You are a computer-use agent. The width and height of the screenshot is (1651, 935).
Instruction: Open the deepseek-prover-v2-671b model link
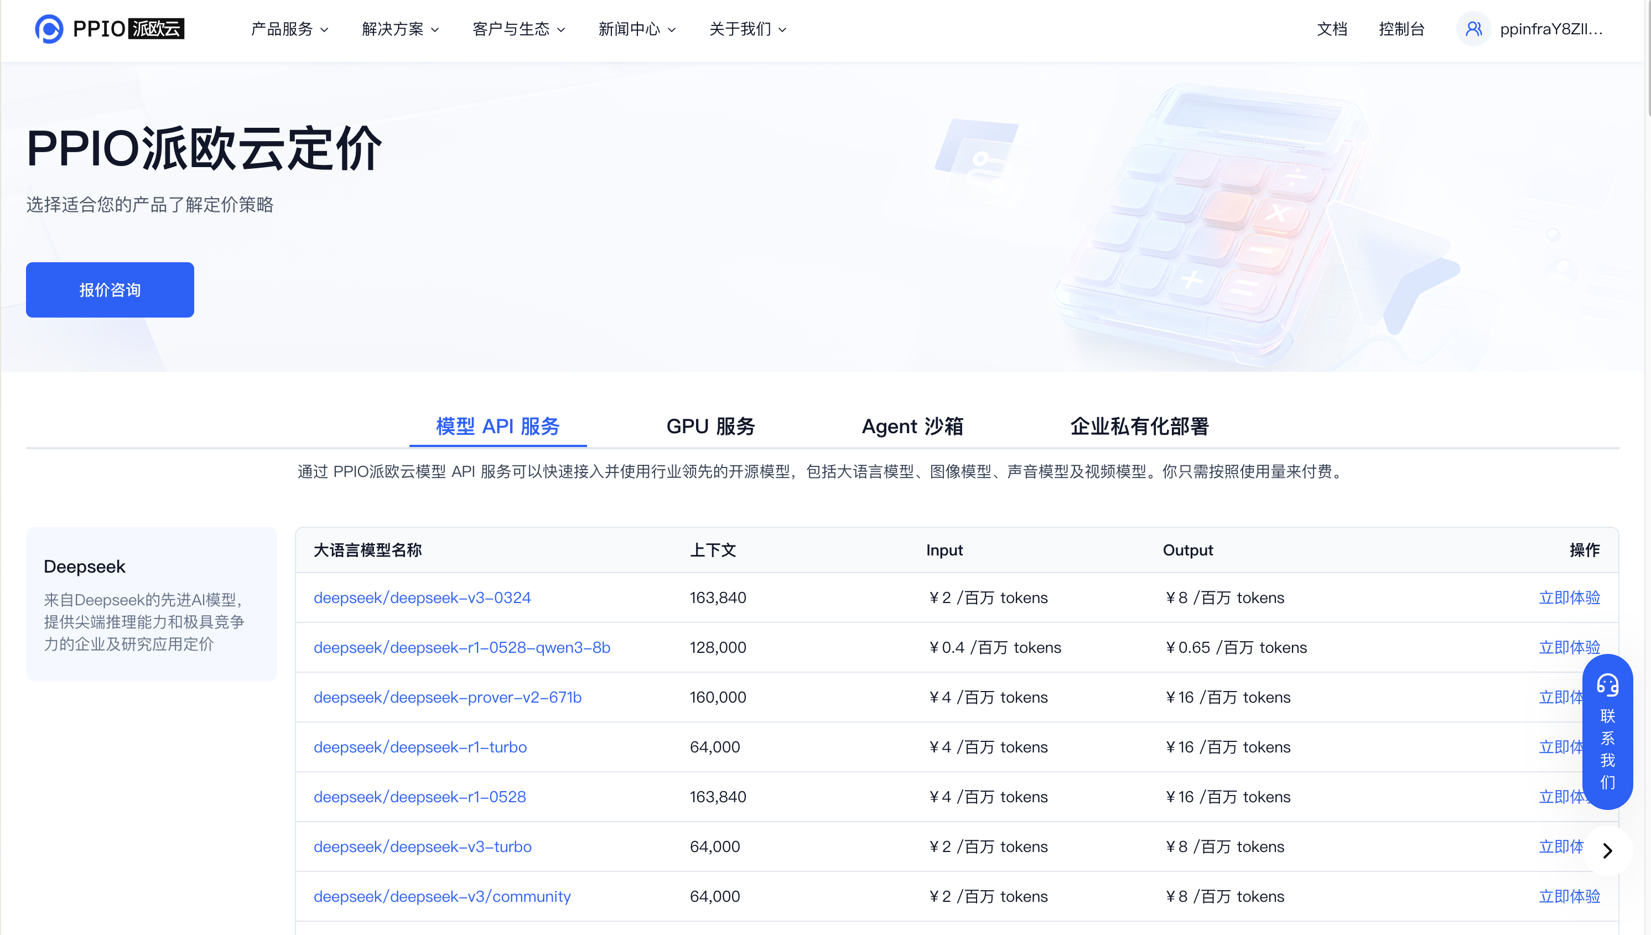pyautogui.click(x=447, y=698)
